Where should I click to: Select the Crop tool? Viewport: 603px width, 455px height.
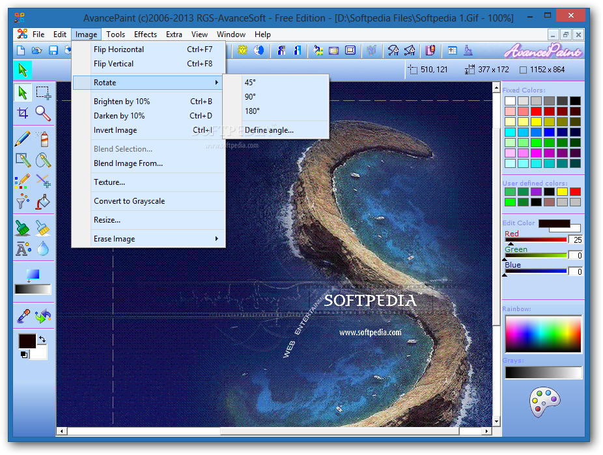click(x=23, y=113)
